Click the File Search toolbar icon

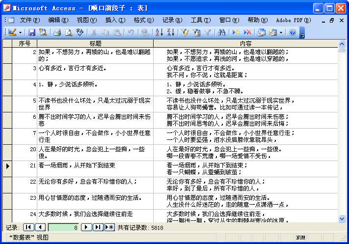tap(43, 32)
